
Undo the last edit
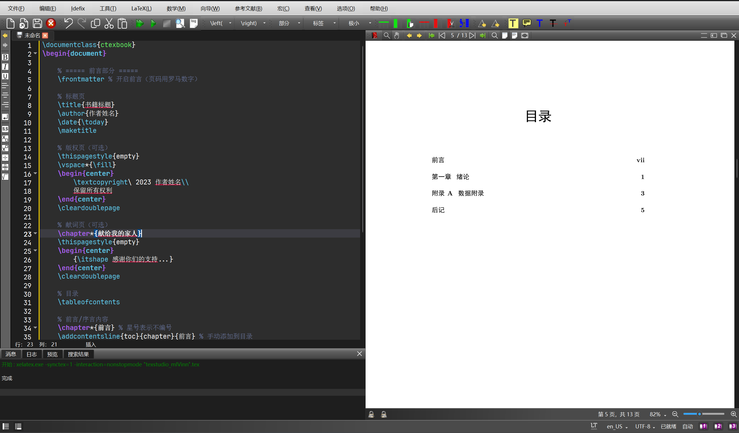68,23
